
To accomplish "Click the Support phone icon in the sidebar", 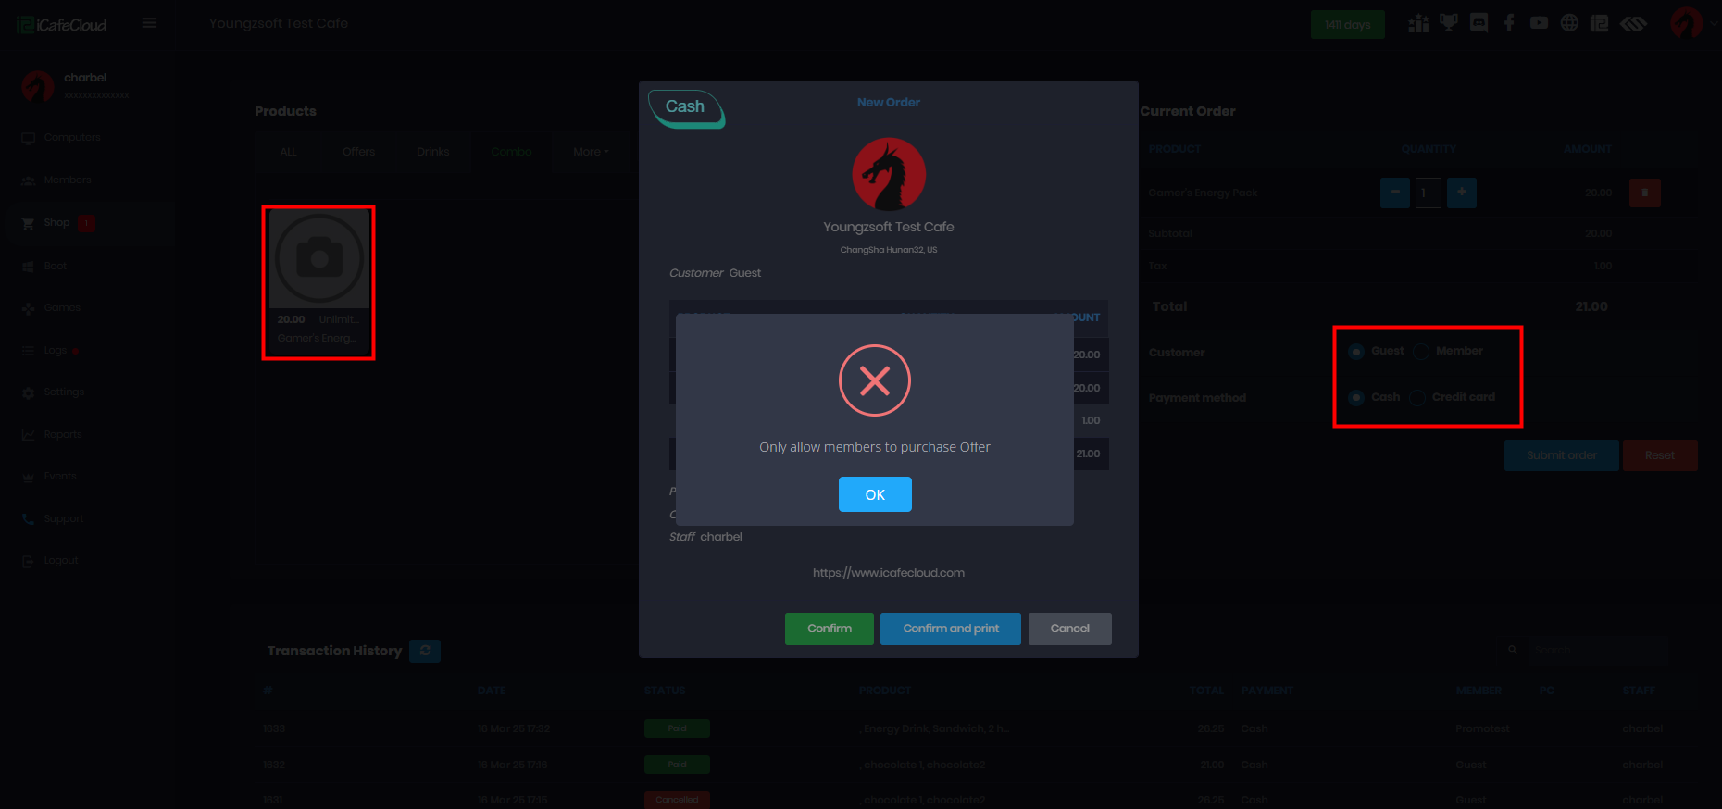I will 28,519.
